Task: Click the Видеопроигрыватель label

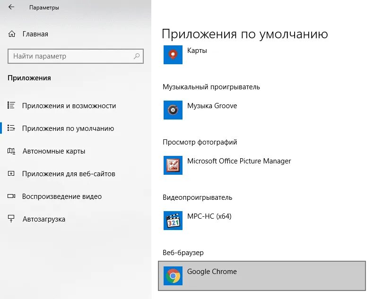Action: [x=197, y=197]
